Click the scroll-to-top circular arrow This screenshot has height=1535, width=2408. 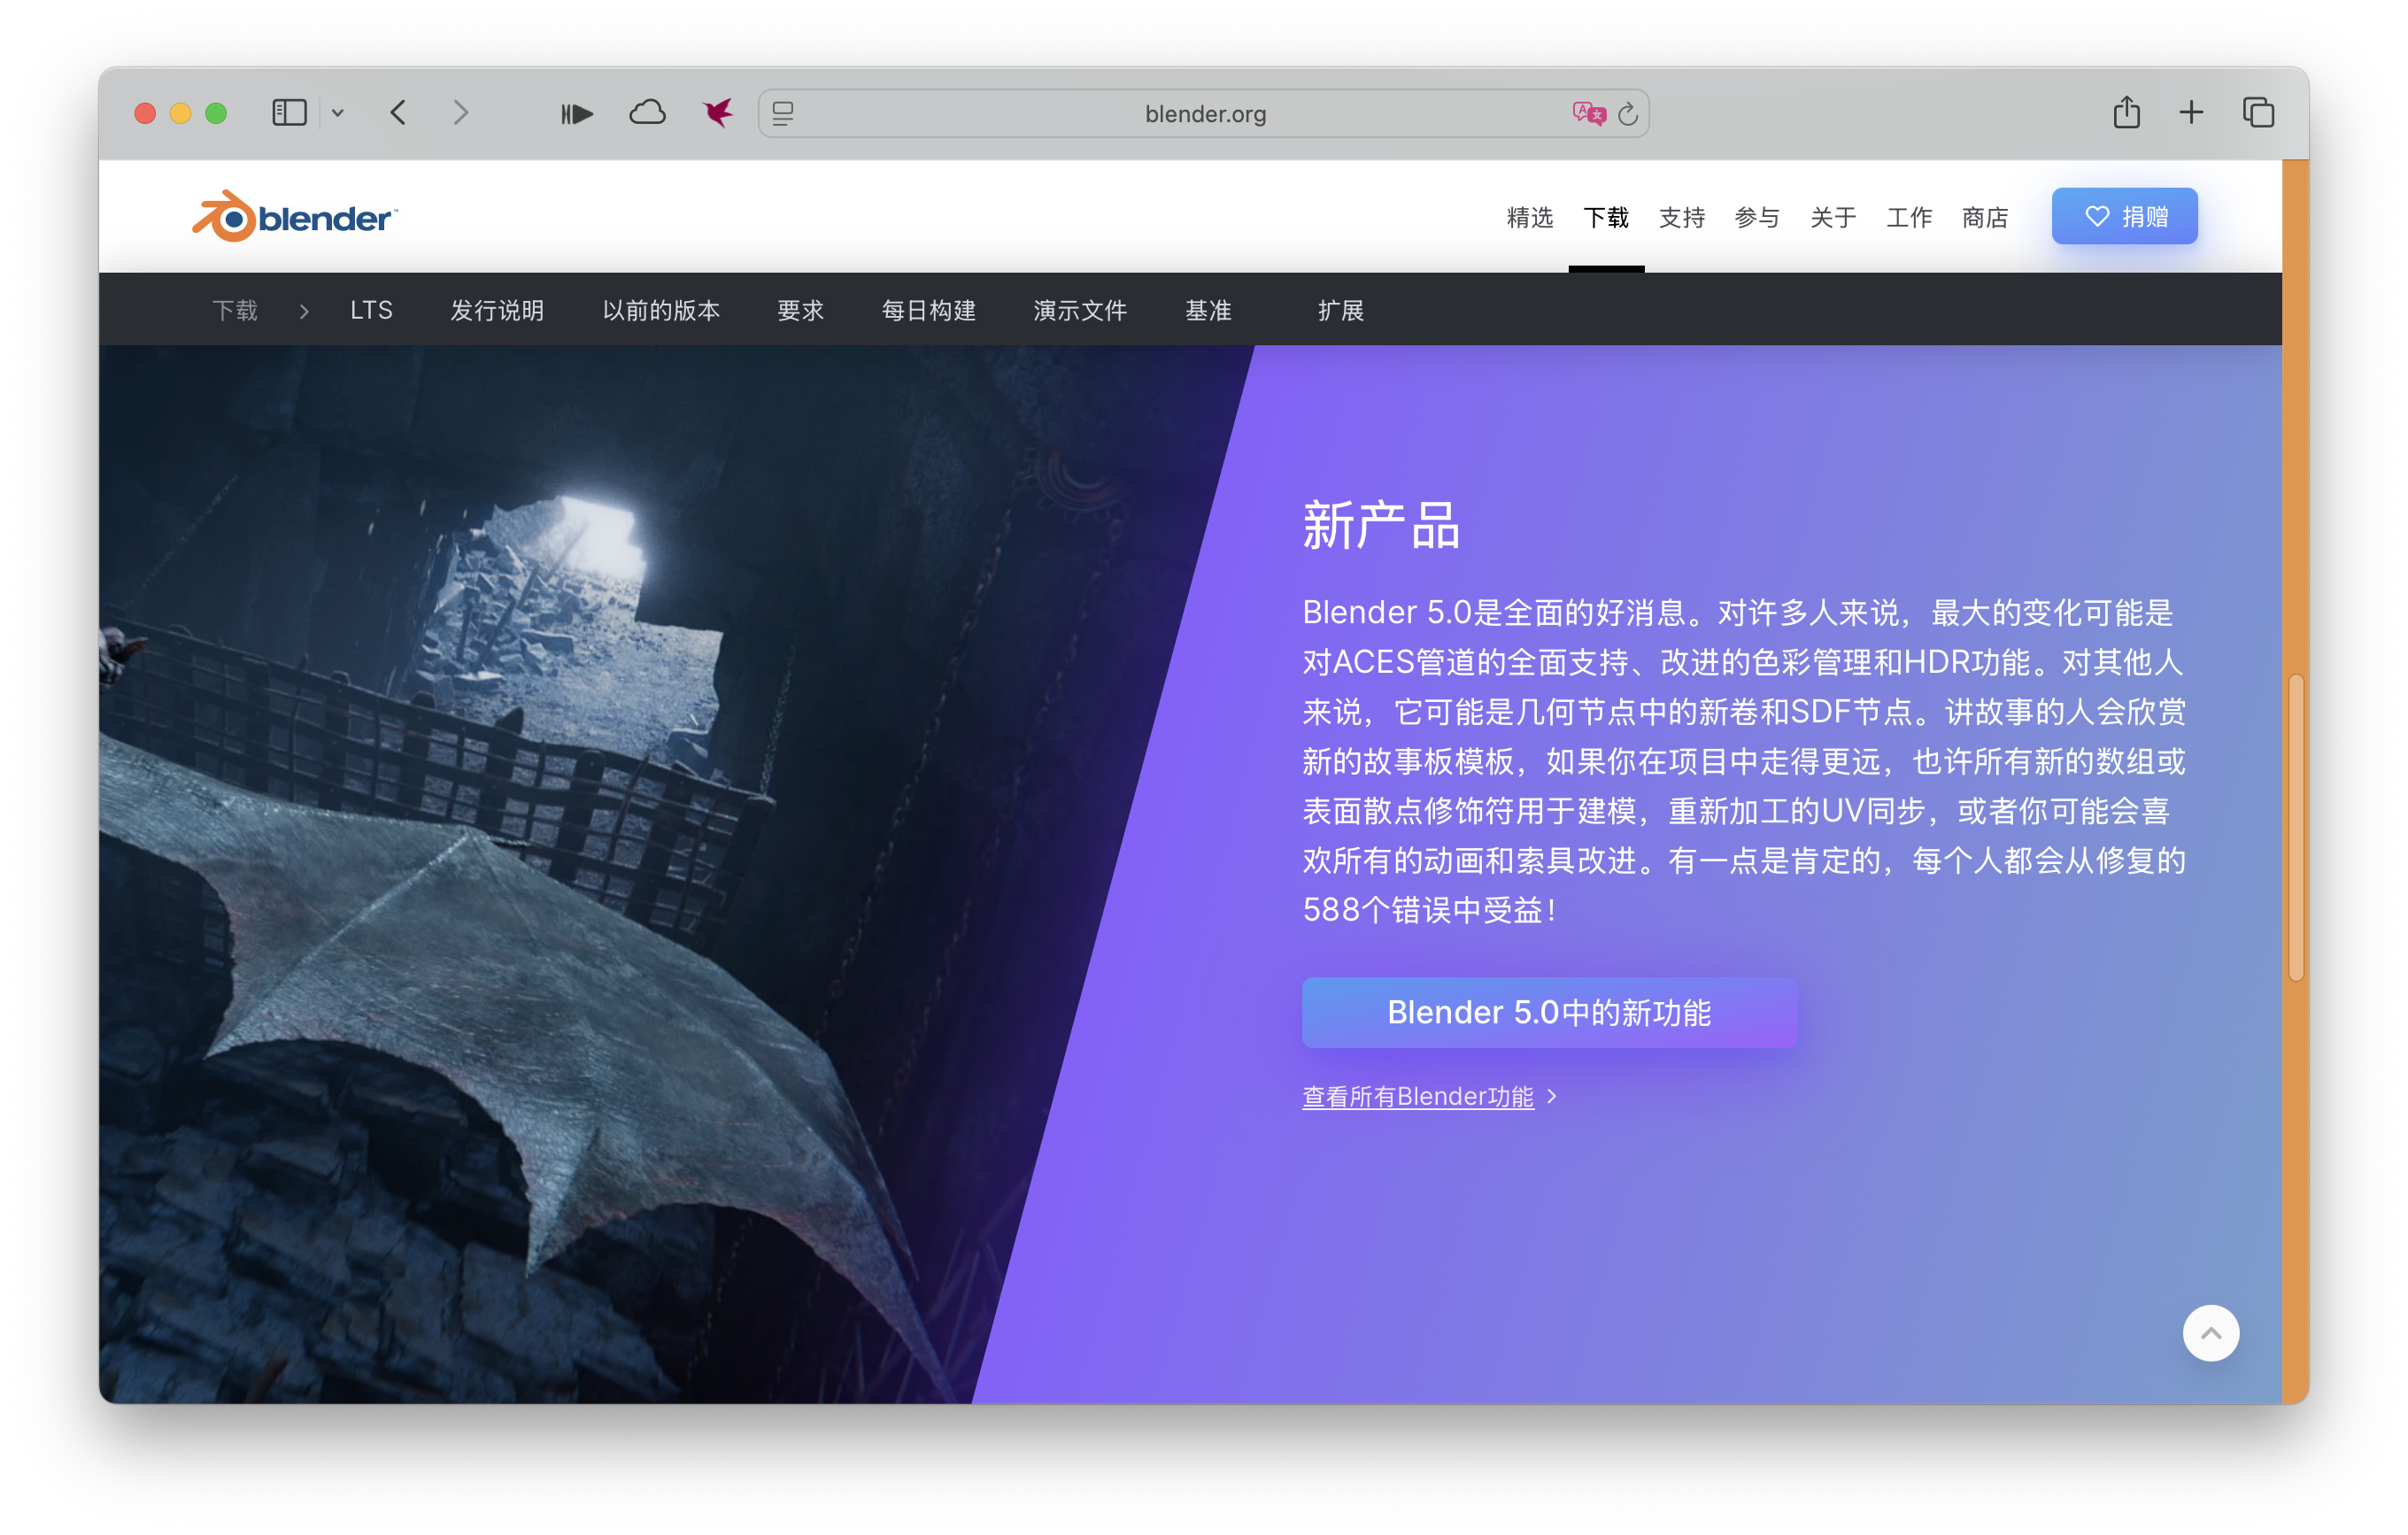click(2211, 1332)
